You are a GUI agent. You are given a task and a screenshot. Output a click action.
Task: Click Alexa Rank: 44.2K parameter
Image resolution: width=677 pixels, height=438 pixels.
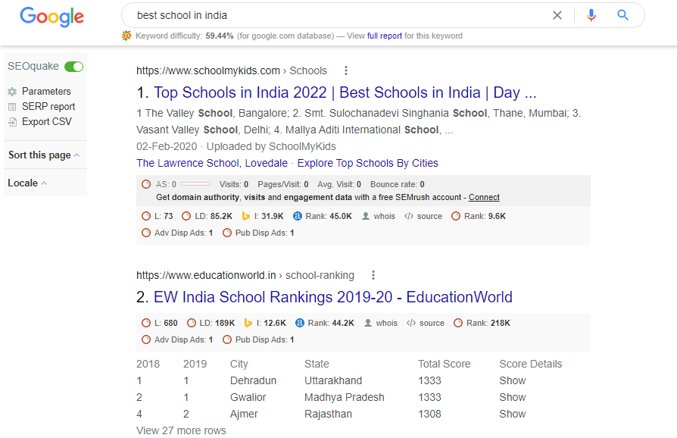coord(331,323)
